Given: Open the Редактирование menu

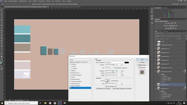Looking at the screenshot, I should (x=13, y=1).
